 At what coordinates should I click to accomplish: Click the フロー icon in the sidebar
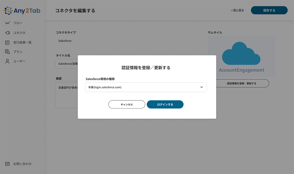[8, 23]
